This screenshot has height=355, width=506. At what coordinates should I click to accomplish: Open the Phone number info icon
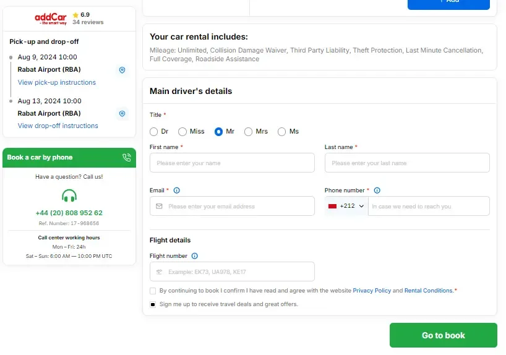click(377, 190)
